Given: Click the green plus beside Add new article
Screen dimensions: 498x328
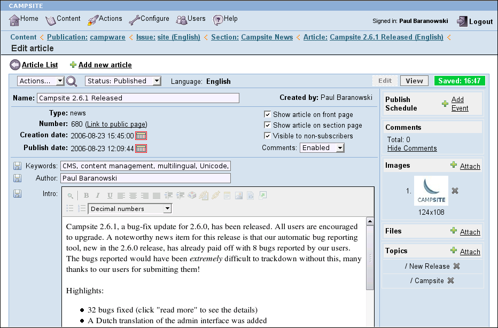Looking at the screenshot, I should pos(73,65).
